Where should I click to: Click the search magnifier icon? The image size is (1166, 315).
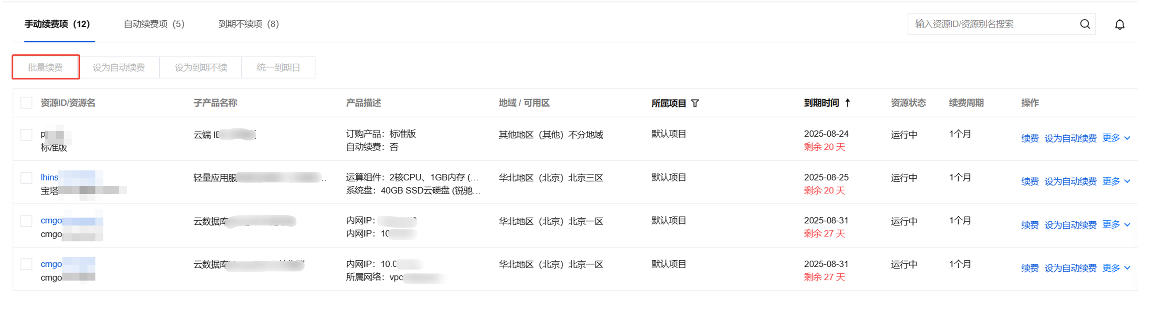[1084, 25]
